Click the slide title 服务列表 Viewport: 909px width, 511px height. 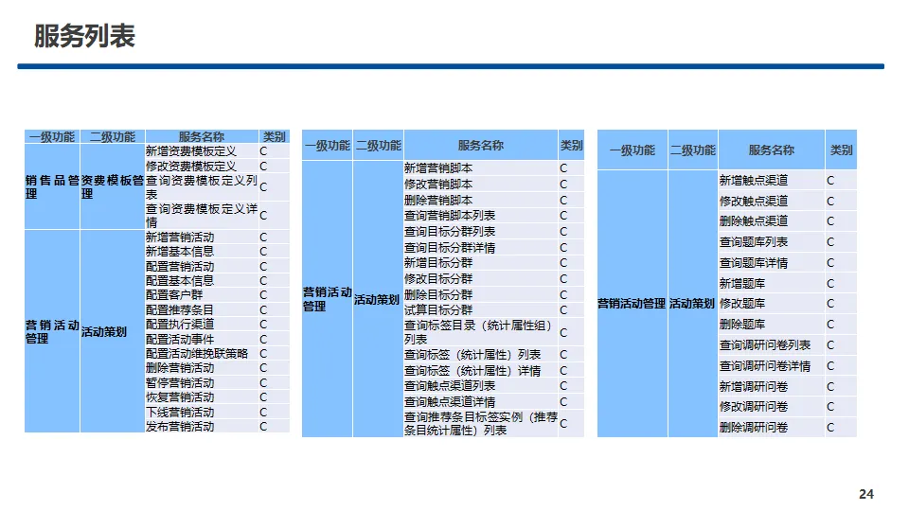[x=84, y=36]
